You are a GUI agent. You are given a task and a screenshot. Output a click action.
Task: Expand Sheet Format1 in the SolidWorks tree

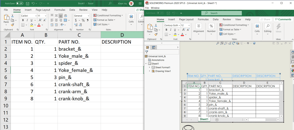[150, 67]
